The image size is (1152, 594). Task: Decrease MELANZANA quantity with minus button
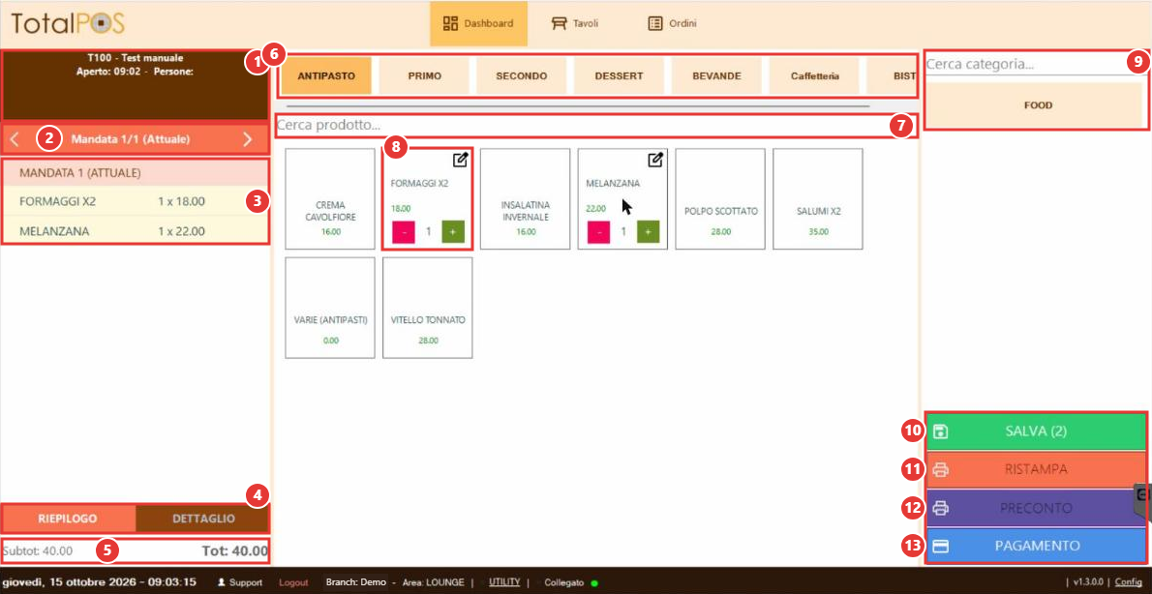click(x=599, y=231)
